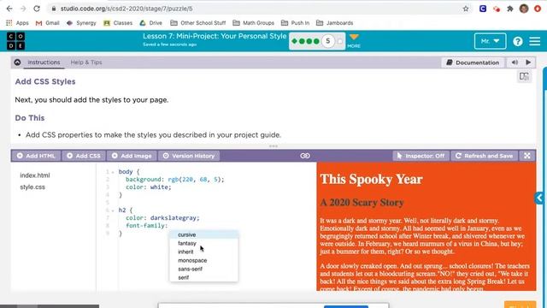Open the Mr. user account dropdown
Viewport: 547px width, 308px height.
490,41
